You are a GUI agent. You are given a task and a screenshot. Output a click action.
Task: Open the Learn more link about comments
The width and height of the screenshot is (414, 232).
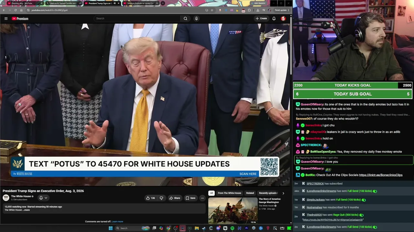click(117, 222)
